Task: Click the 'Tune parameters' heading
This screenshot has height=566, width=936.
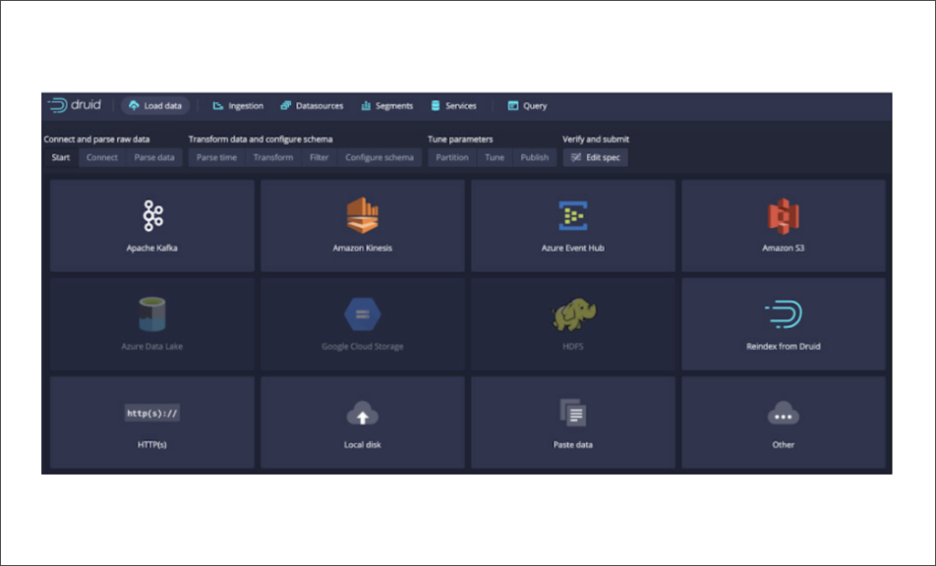Action: click(461, 140)
